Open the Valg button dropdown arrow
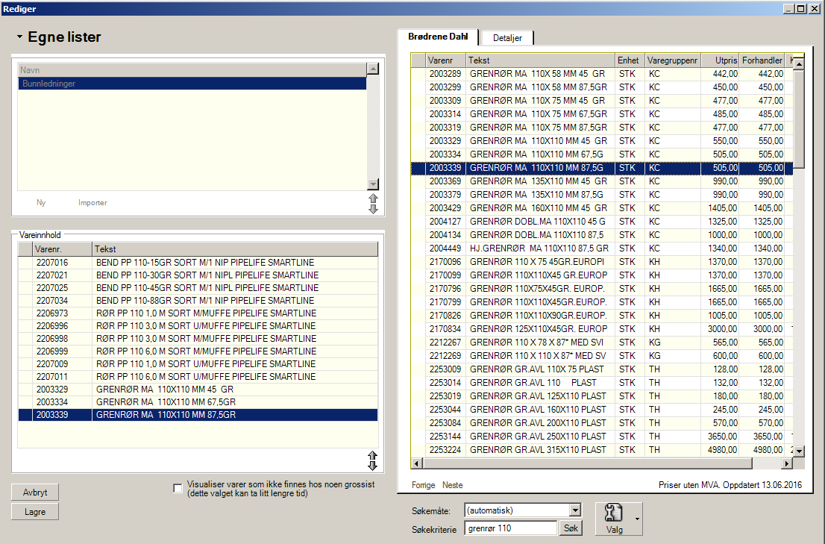This screenshot has height=544, width=825. [x=637, y=519]
